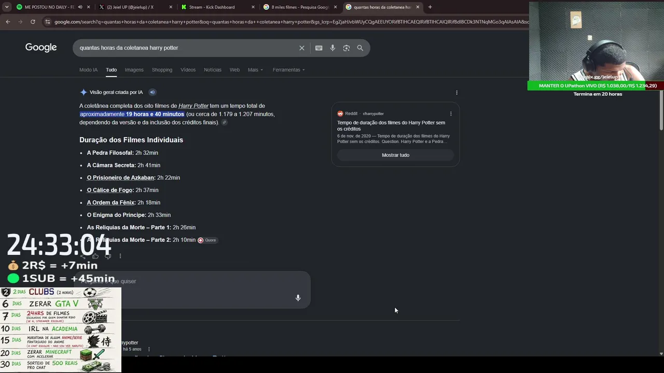Select the text 'O Enigma do Príncipe: 2h 33min'

(x=129, y=215)
